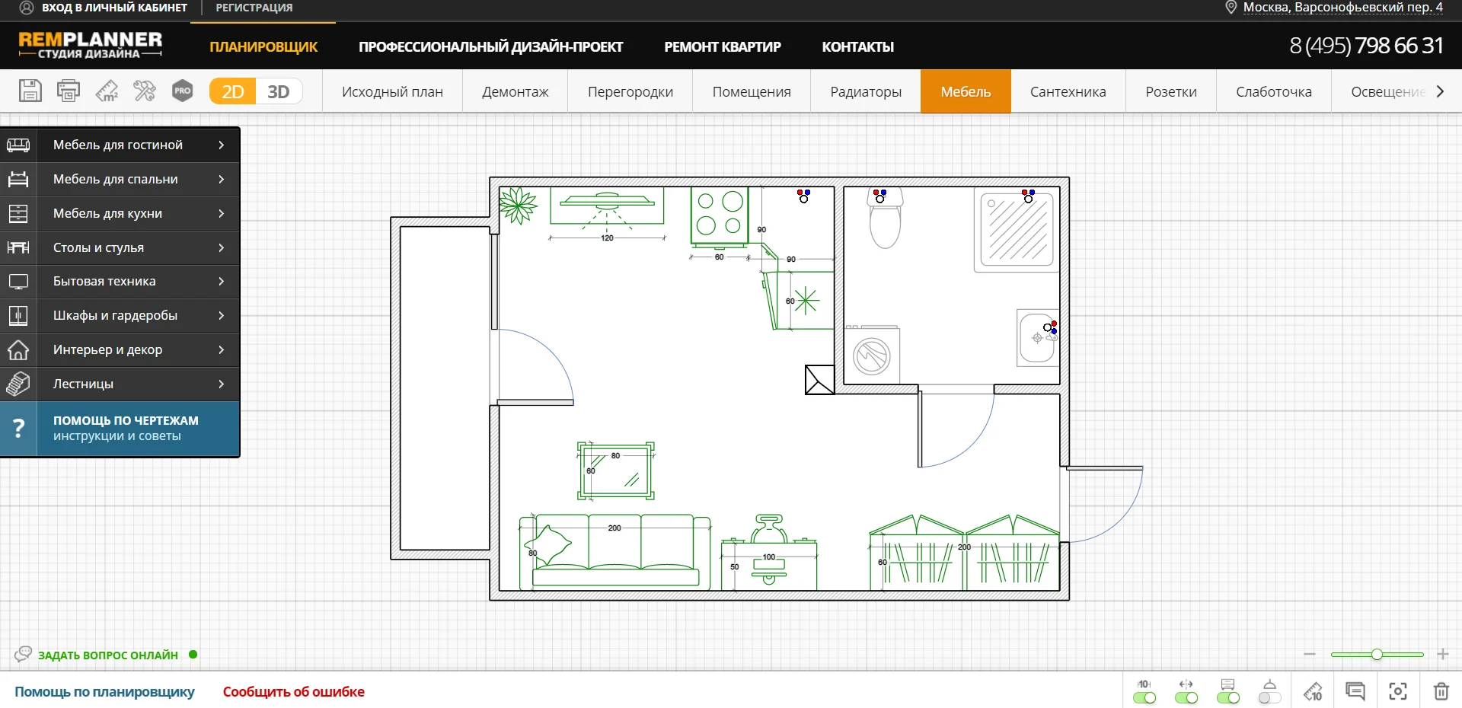
Task: Toggle the dimension numbers display switch
Action: pos(1144,697)
